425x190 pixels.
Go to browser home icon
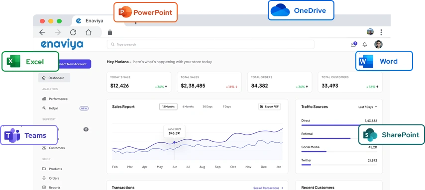click(89, 32)
